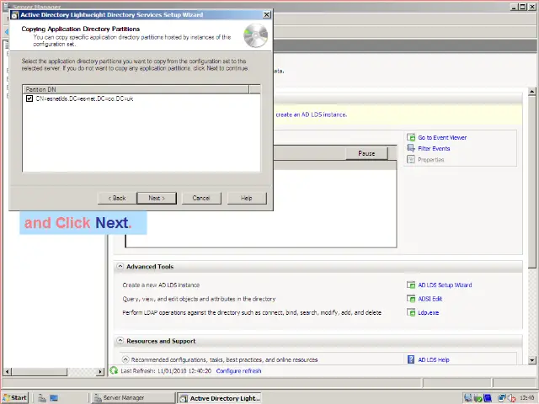
Task: Click the Configure refresh link
Action: 238,370
